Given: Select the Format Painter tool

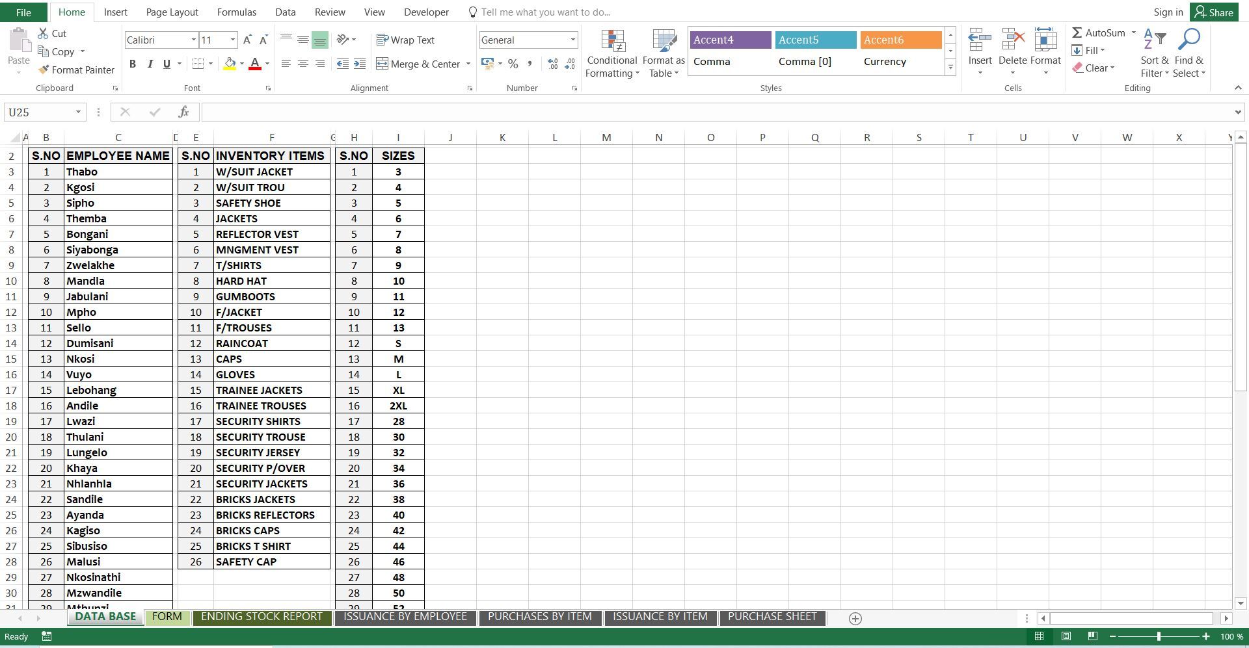Looking at the screenshot, I should click(76, 70).
